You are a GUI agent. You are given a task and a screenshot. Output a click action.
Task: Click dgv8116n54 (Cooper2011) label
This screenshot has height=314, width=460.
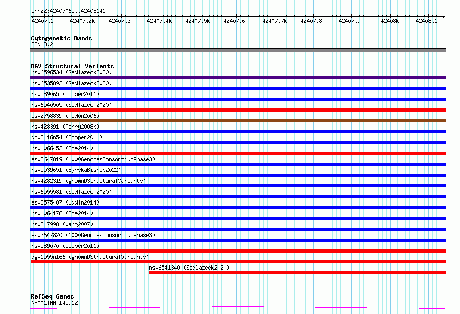[67, 137]
